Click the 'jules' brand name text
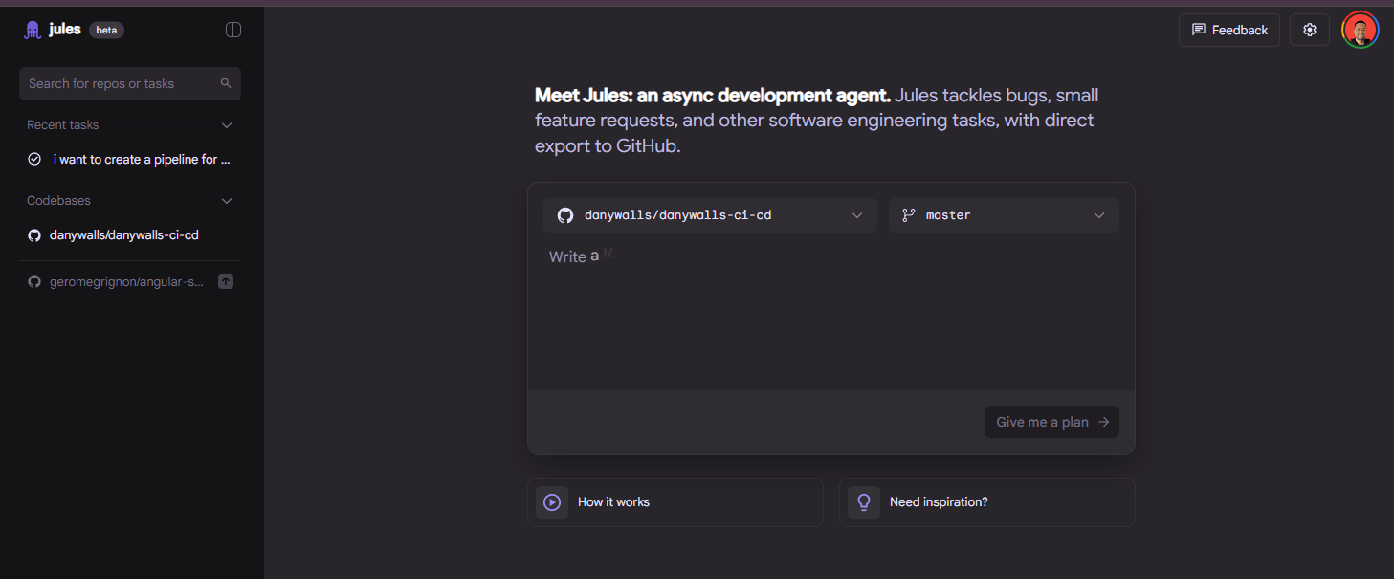Image resolution: width=1394 pixels, height=579 pixels. click(x=65, y=30)
